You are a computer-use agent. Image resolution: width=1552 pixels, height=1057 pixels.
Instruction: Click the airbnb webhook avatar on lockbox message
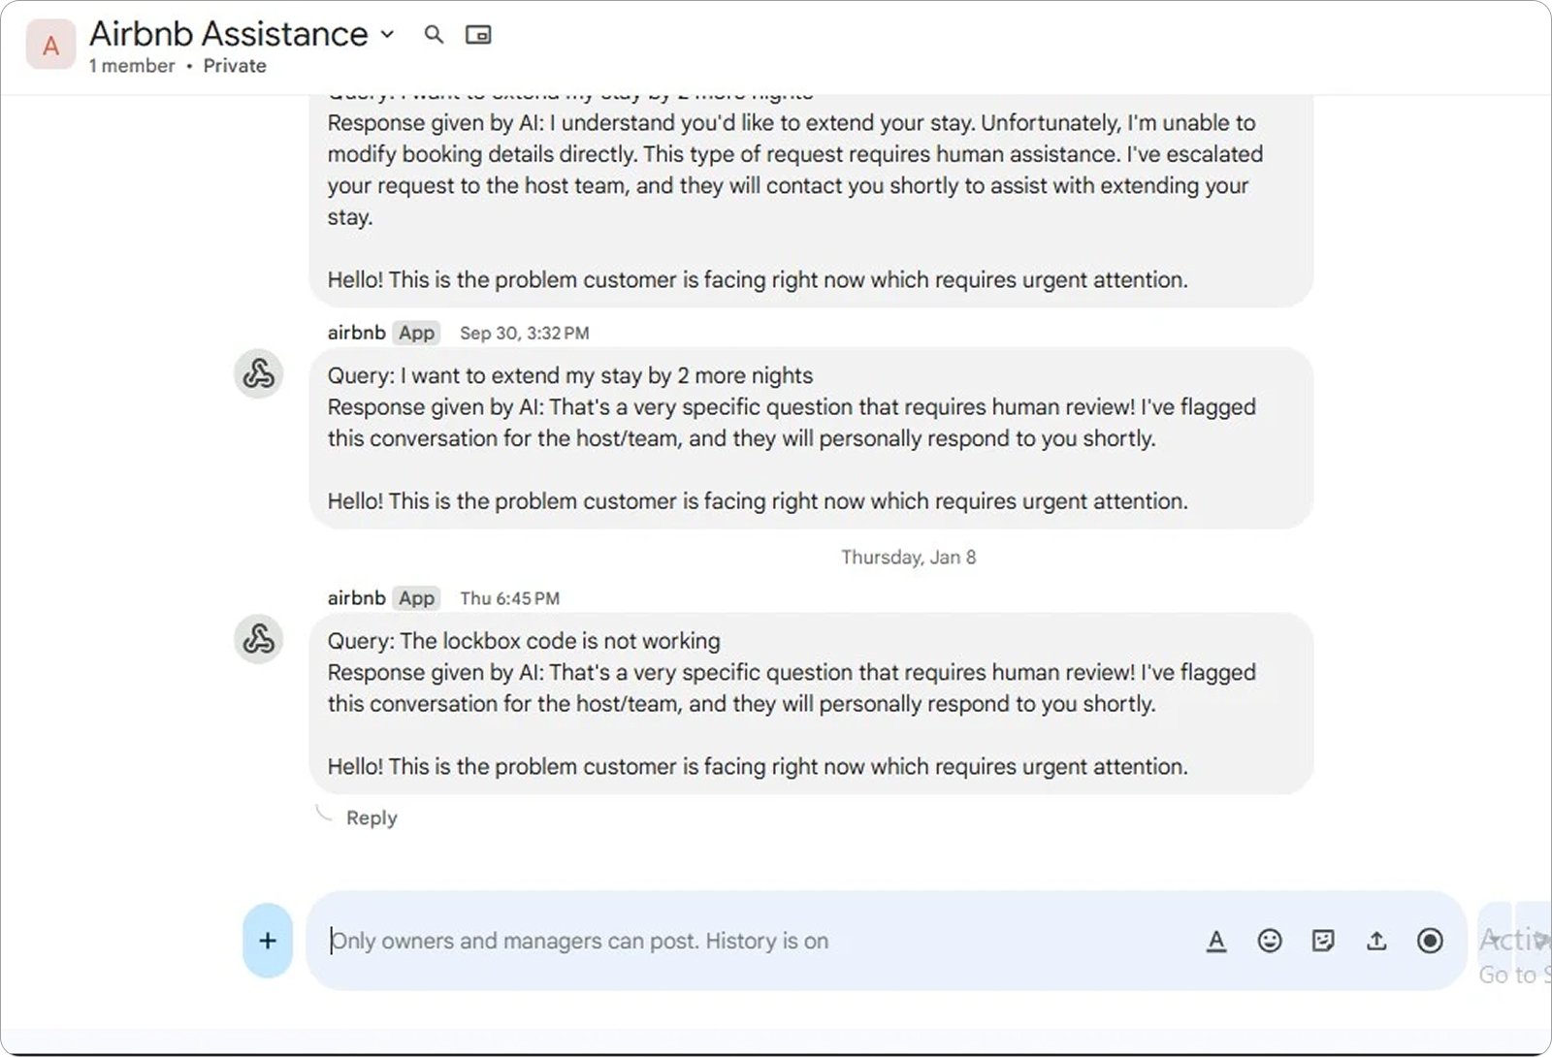[x=259, y=639]
